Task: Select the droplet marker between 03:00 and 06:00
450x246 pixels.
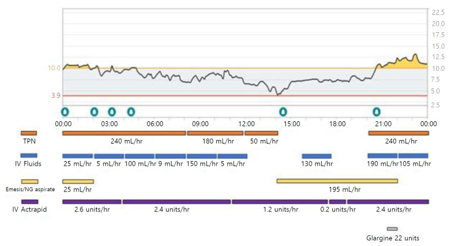Action: click(x=131, y=111)
